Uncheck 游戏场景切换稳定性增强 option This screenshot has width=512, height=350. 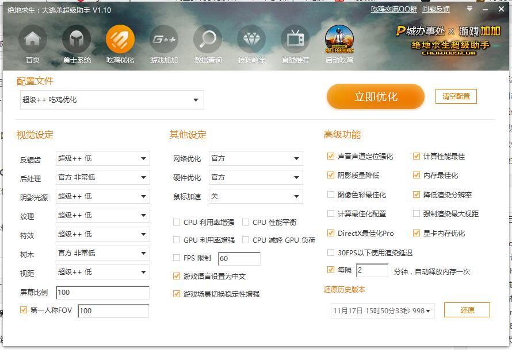pos(177,294)
